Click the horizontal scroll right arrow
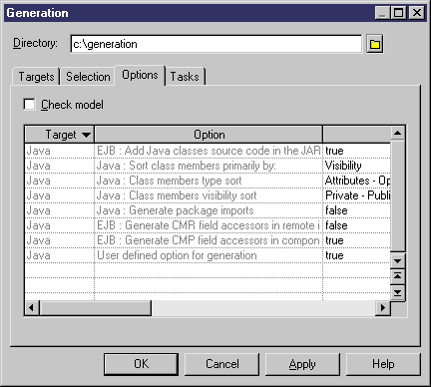The width and height of the screenshot is (431, 387). [383, 307]
